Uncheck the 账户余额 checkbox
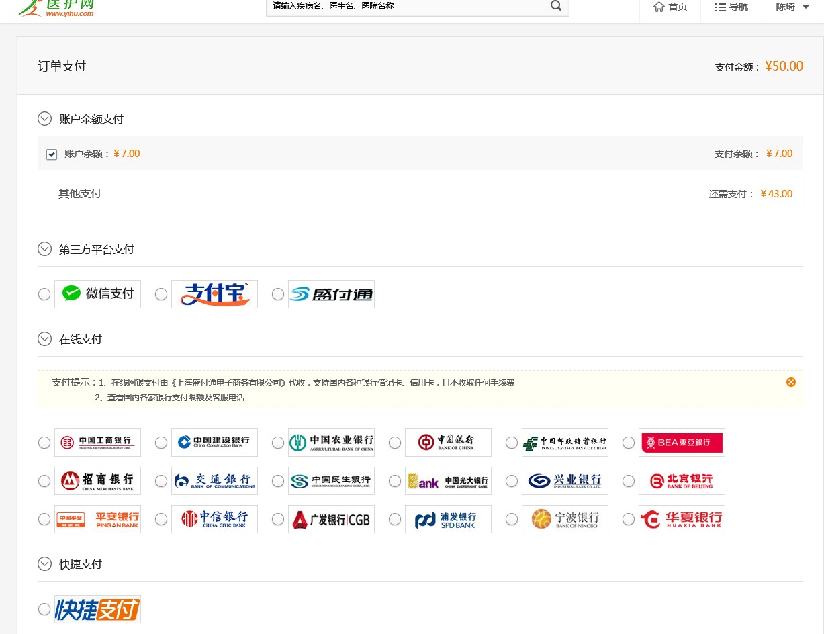The height and width of the screenshot is (634, 824). [x=52, y=154]
